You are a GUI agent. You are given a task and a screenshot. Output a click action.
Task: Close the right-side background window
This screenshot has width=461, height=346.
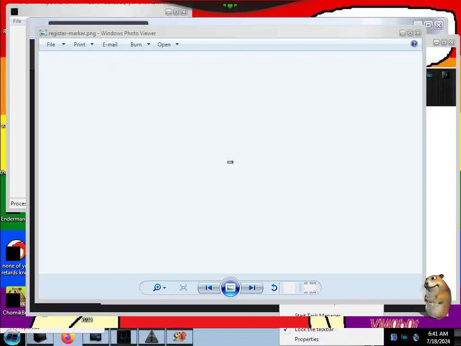(x=452, y=43)
